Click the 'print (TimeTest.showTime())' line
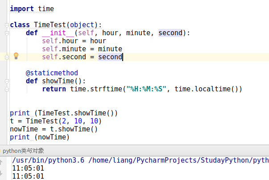Screen dimensions: 269x180 [64, 113]
